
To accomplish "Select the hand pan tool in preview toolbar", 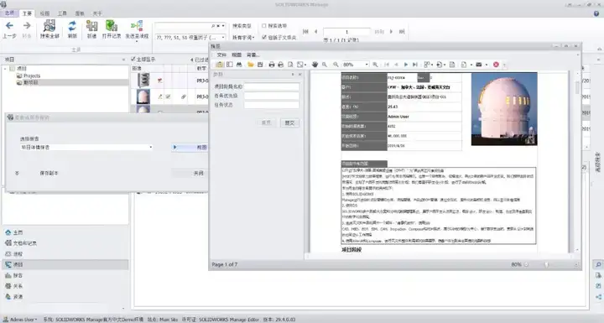I will [x=315, y=65].
